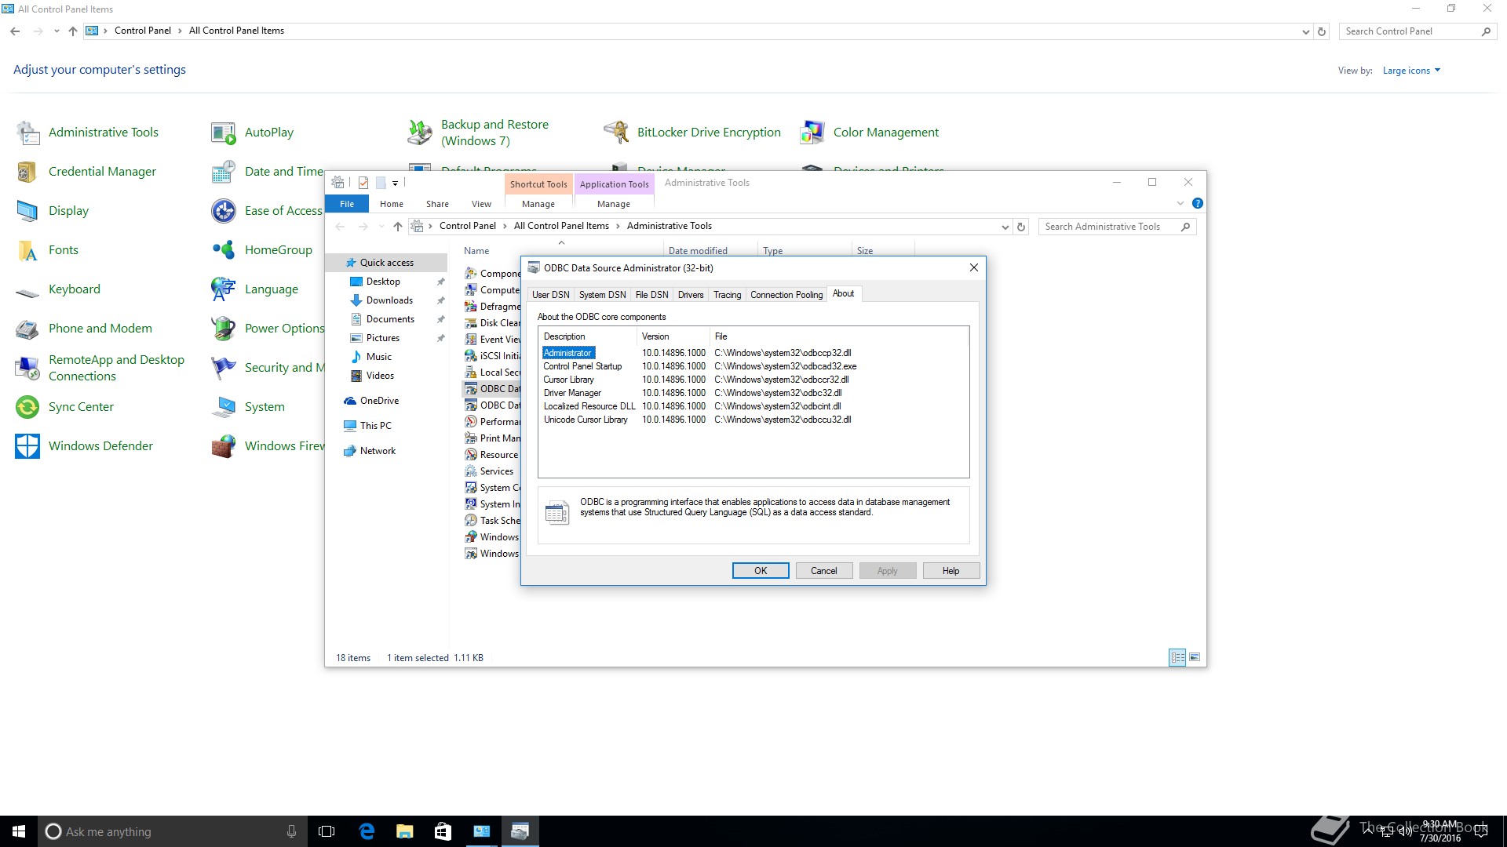1507x847 pixels.
Task: Click Cancel in the ODBC dialog
Action: point(824,571)
